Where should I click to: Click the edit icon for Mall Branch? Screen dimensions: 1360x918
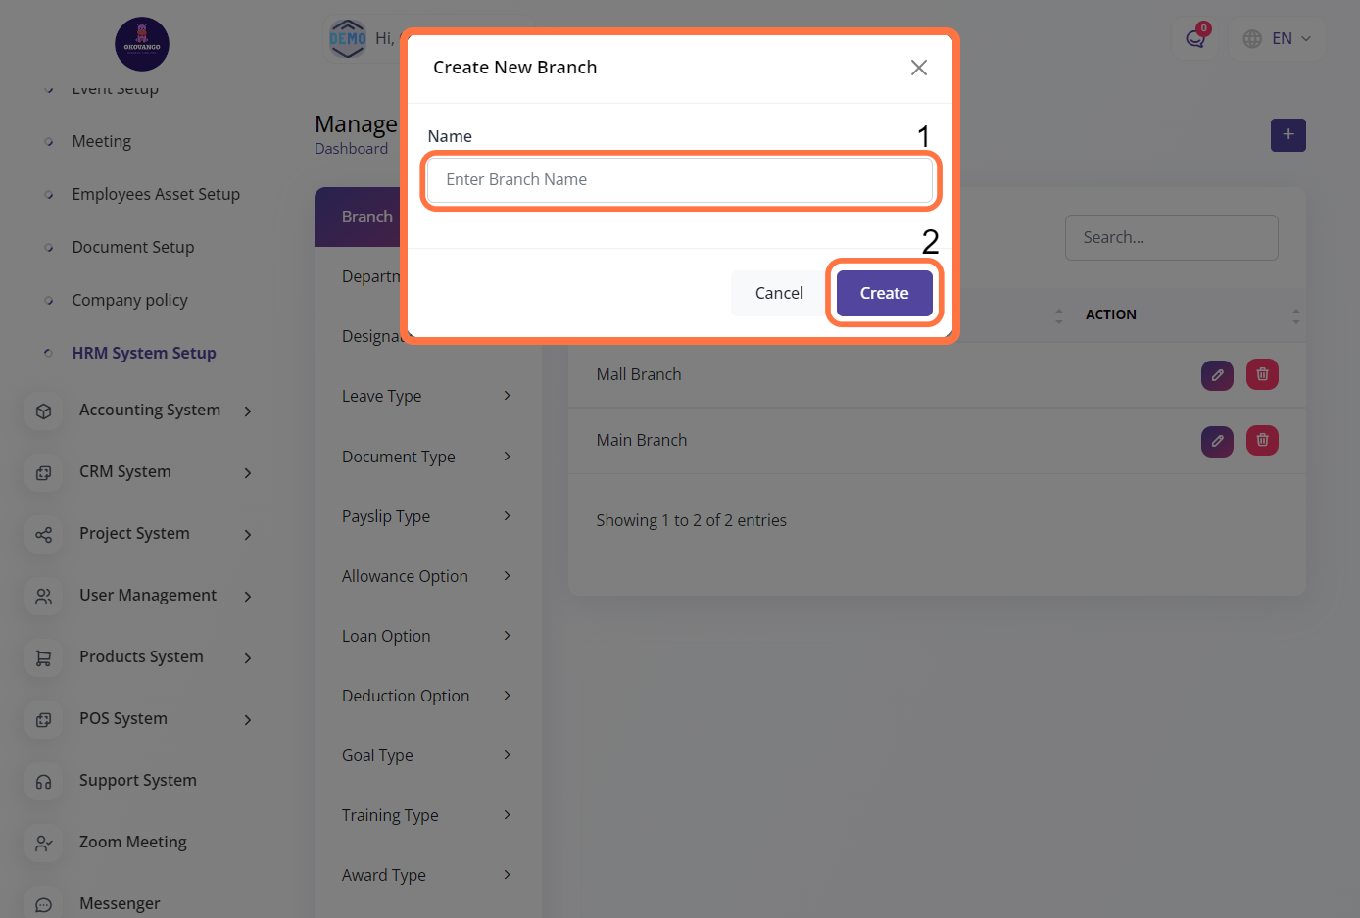click(1217, 374)
